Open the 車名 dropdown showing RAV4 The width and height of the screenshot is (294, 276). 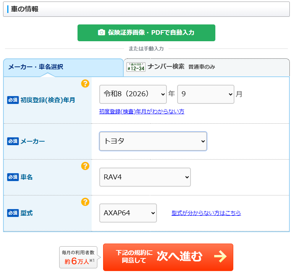(145, 177)
